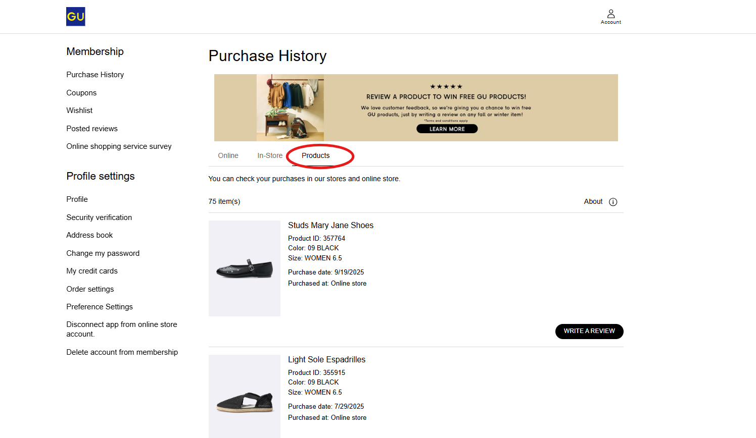Select Change my password

[x=103, y=253]
